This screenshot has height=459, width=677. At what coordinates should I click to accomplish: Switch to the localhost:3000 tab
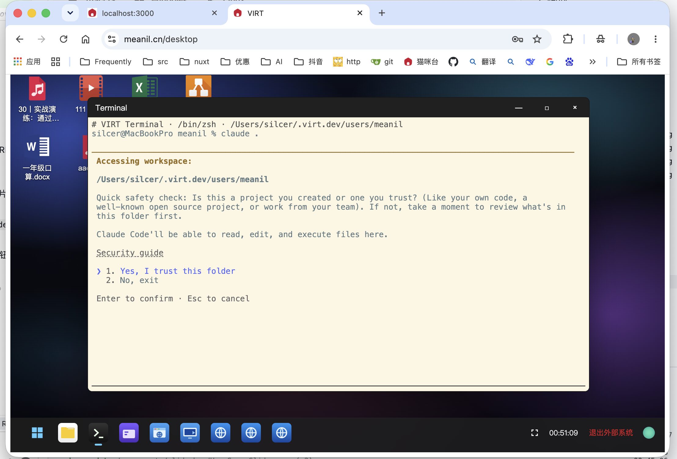point(152,13)
